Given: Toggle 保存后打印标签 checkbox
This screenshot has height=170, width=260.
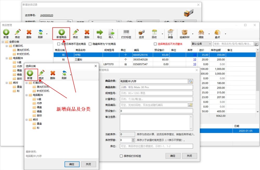Looking at the screenshot, I should [121, 156].
